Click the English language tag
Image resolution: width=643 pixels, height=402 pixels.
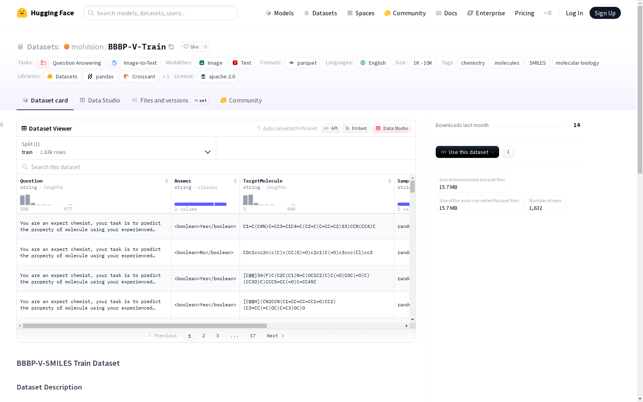coord(373,63)
